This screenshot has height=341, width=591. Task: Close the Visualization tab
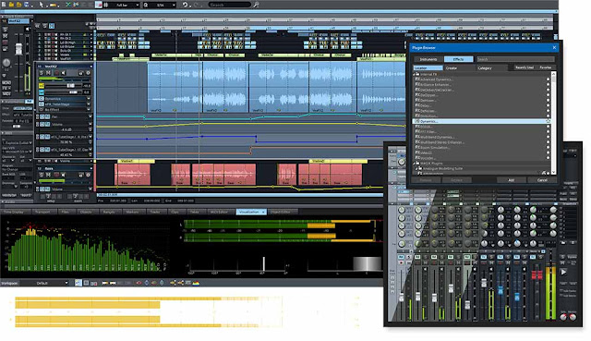263,212
